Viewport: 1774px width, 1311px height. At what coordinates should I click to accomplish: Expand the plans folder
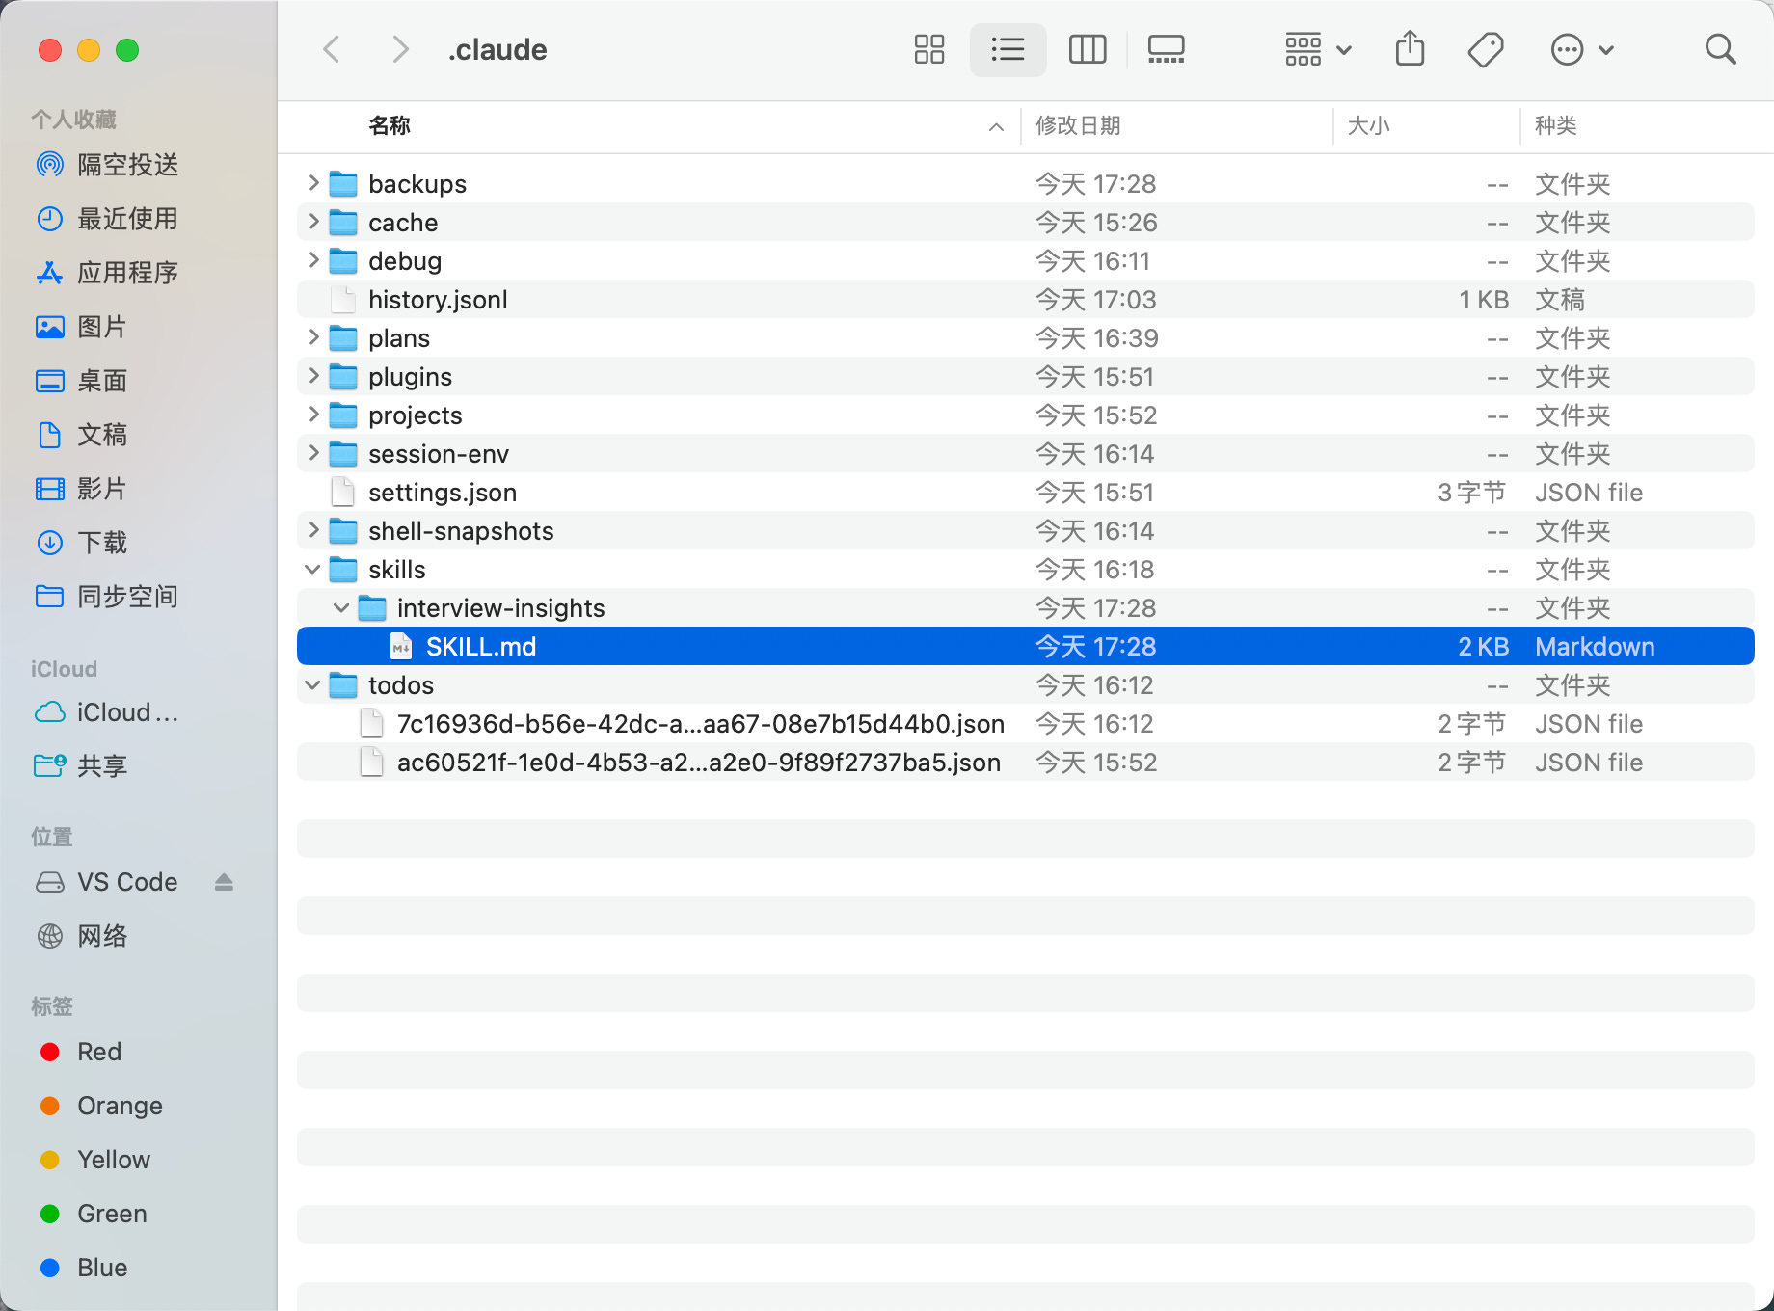click(x=313, y=336)
